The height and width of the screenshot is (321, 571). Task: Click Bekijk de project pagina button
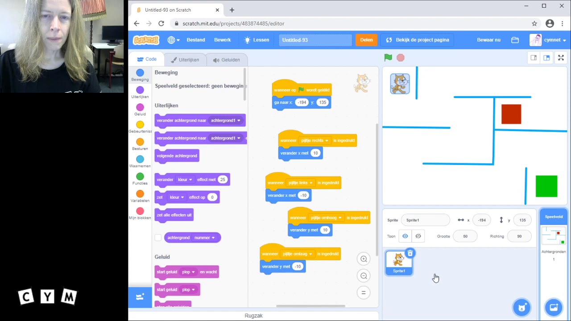coord(418,40)
